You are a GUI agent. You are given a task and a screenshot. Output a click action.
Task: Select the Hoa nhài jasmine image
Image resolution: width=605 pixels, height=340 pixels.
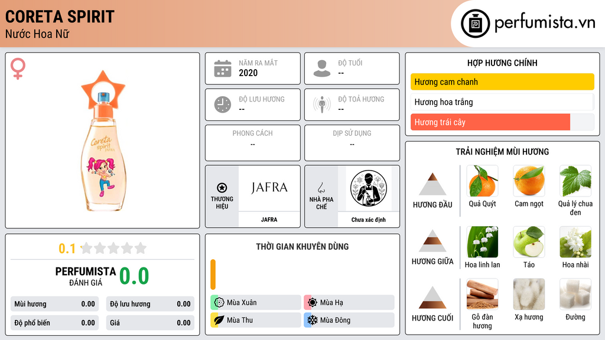pos(575,241)
